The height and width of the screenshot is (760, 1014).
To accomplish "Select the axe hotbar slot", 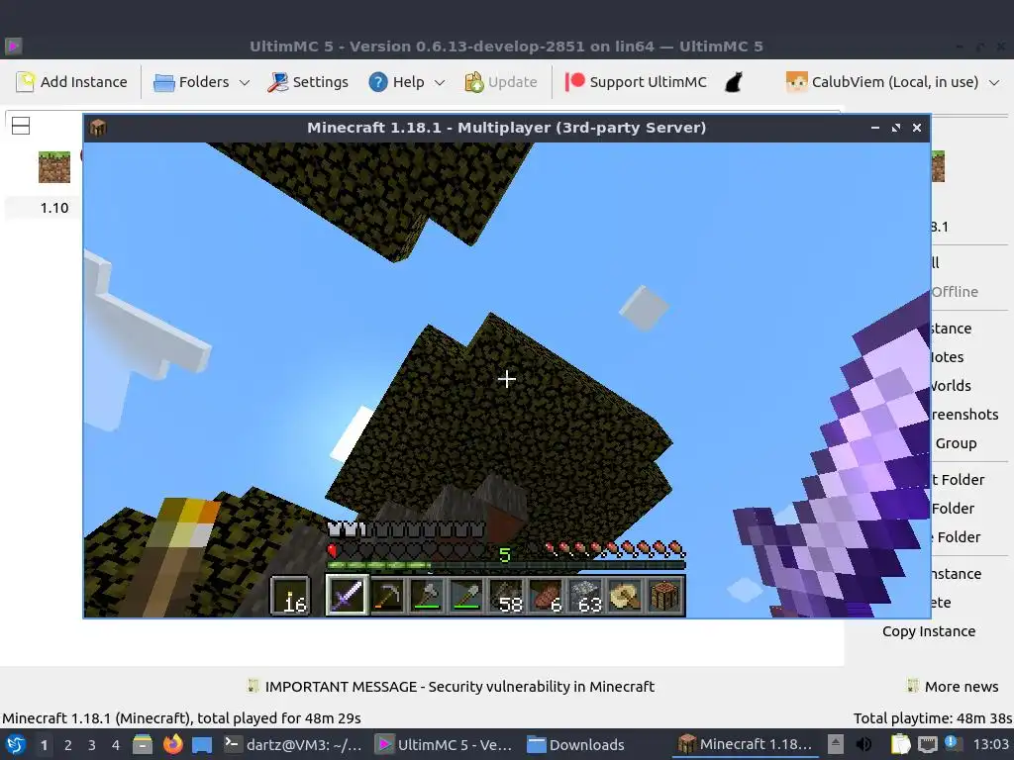I will point(428,595).
